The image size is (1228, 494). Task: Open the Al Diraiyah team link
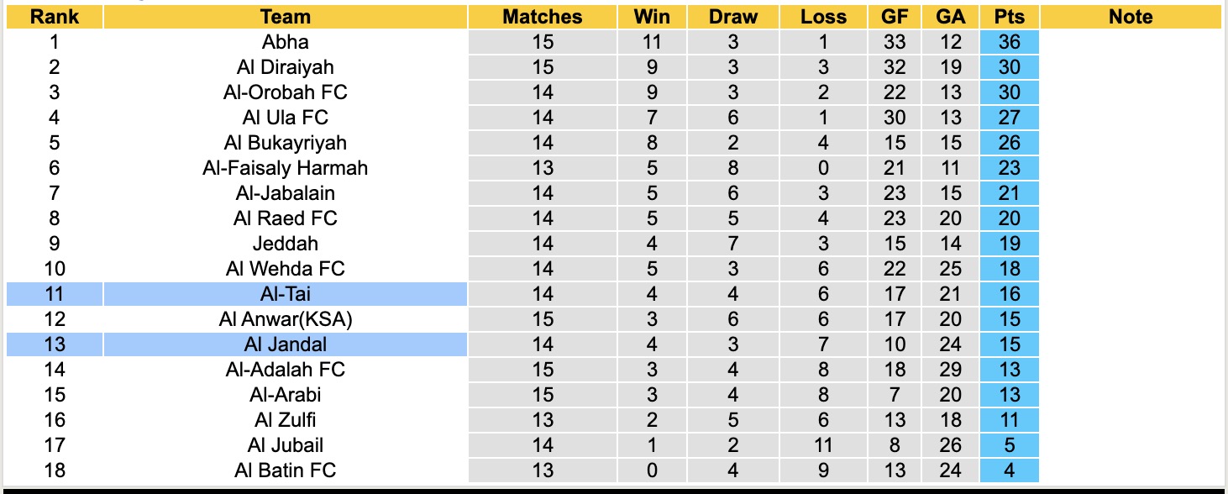click(285, 67)
